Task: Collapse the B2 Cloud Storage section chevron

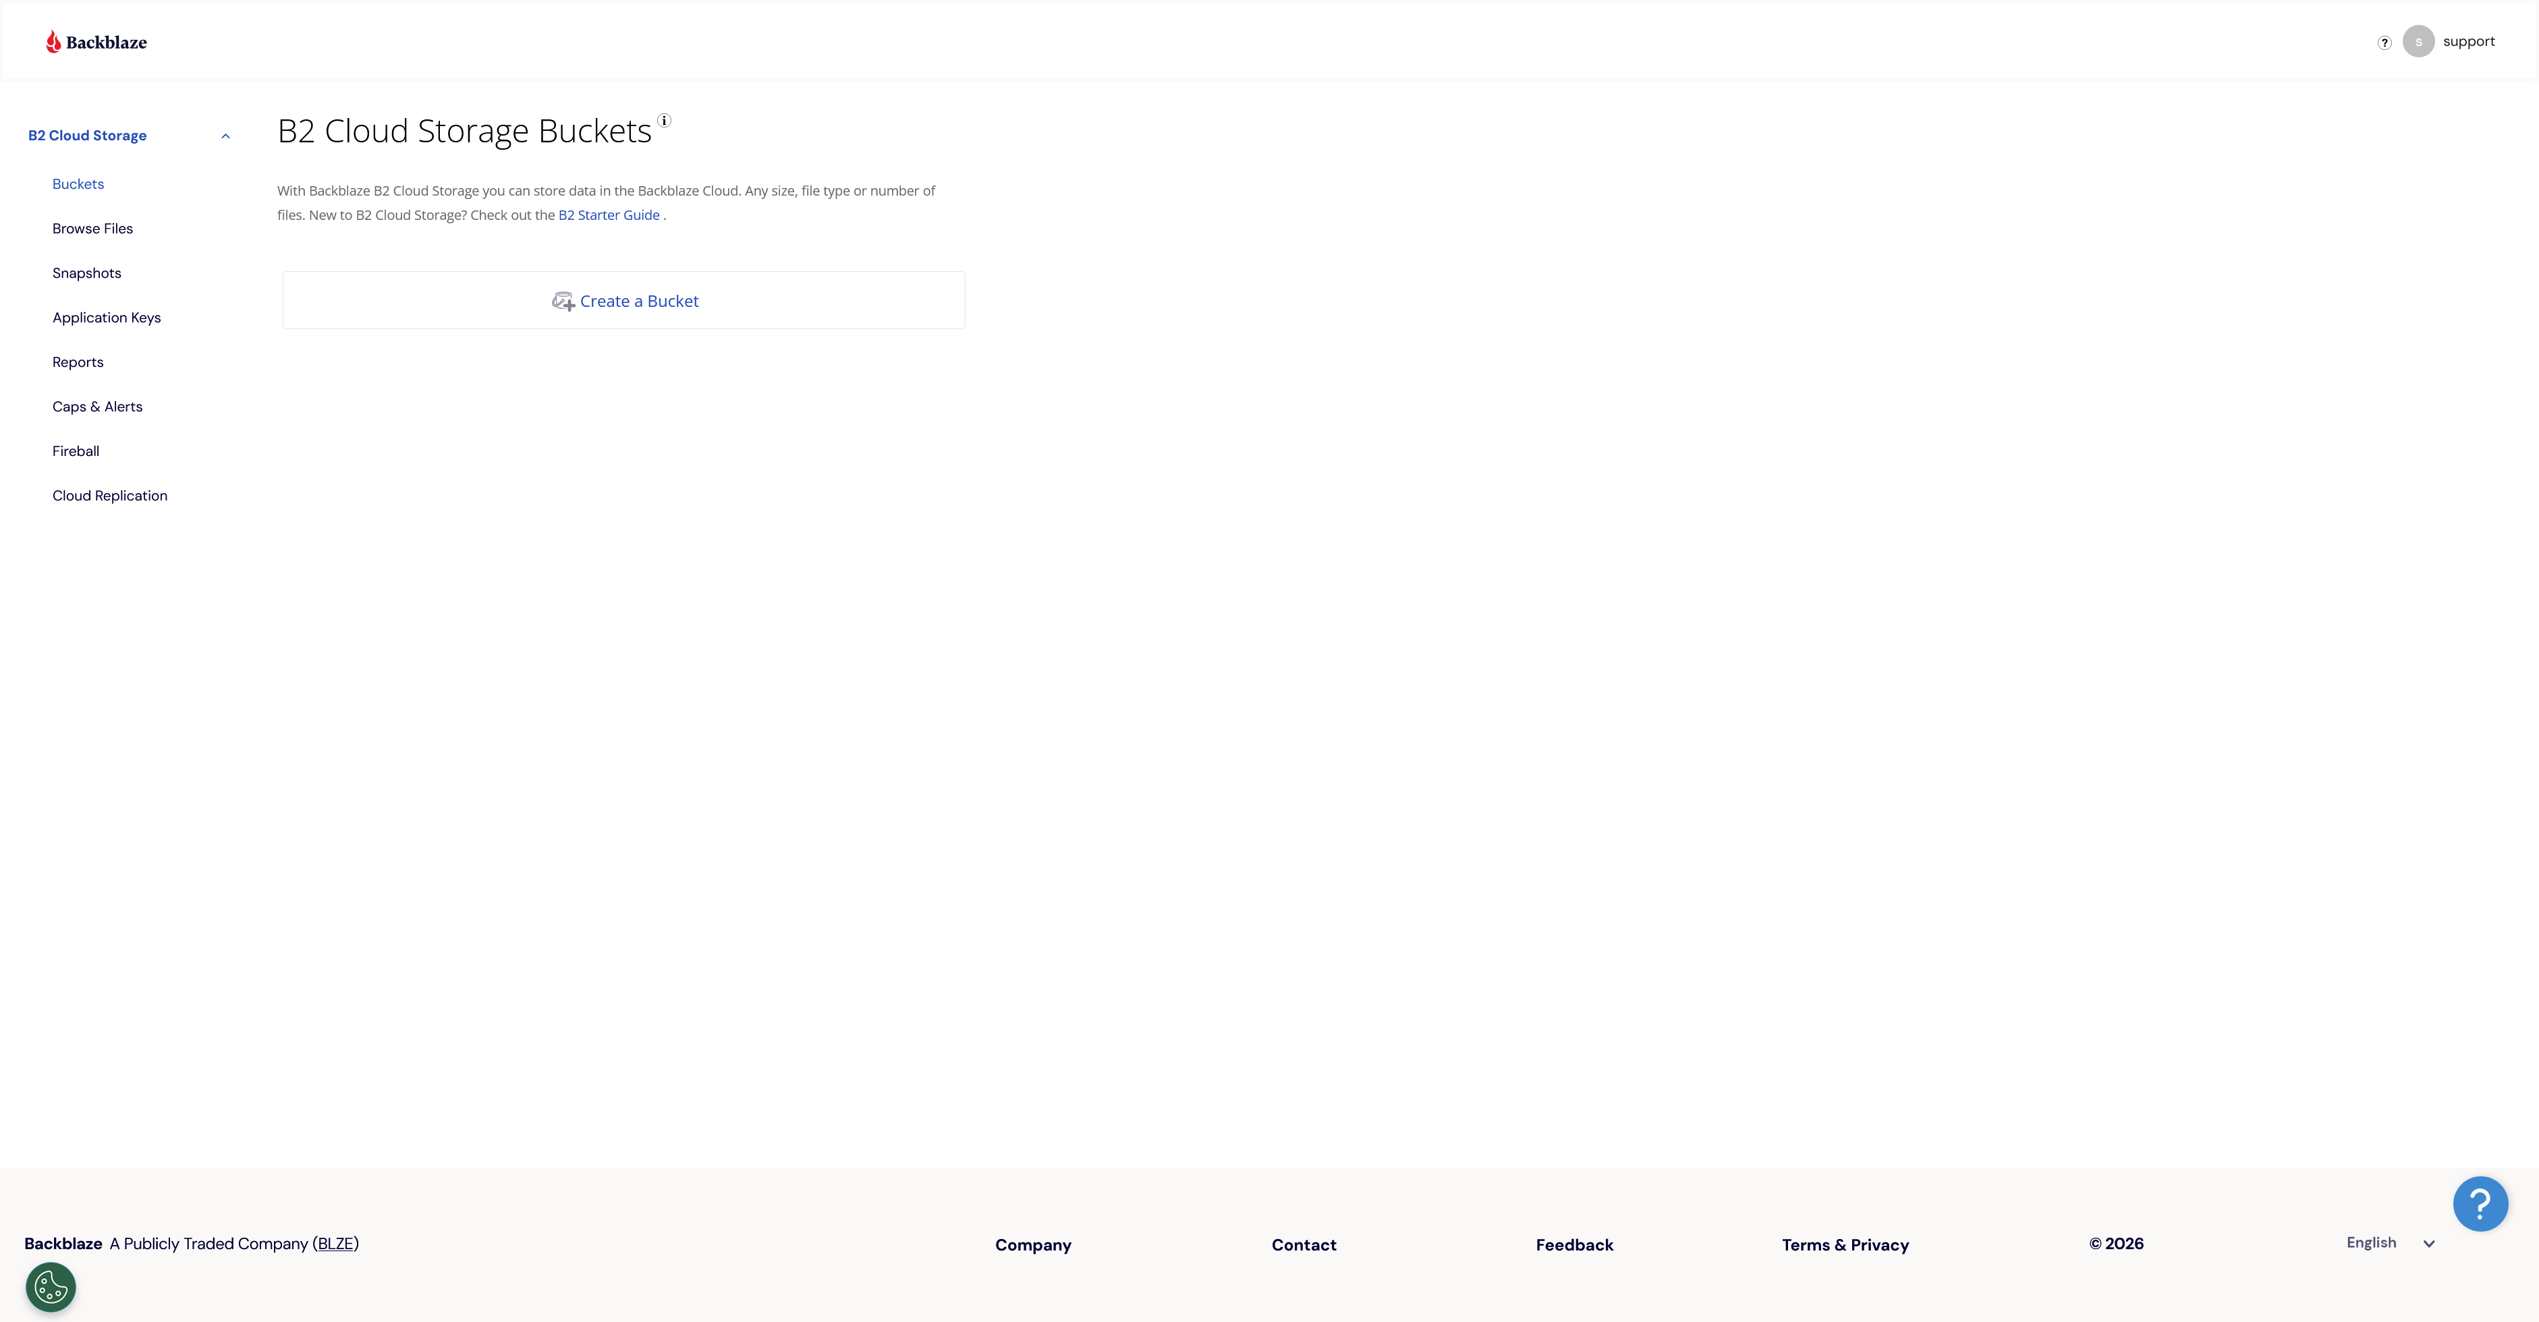Action: tap(226, 136)
